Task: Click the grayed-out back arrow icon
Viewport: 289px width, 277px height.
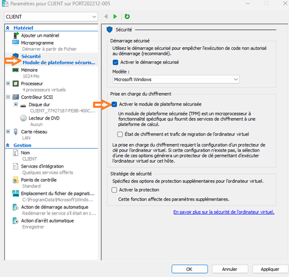Action: point(106,17)
